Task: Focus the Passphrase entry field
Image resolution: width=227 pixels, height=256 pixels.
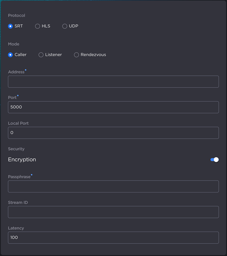Action: click(113, 186)
